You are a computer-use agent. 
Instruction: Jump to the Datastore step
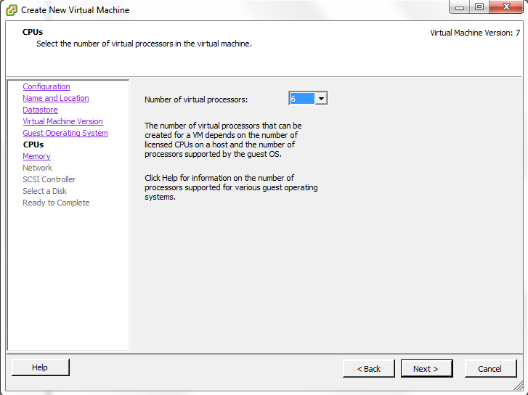pyautogui.click(x=40, y=110)
